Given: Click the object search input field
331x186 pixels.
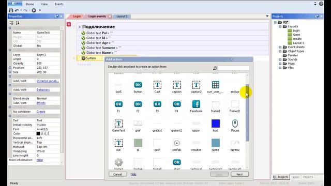Looking at the screenshot, I should [233, 68].
